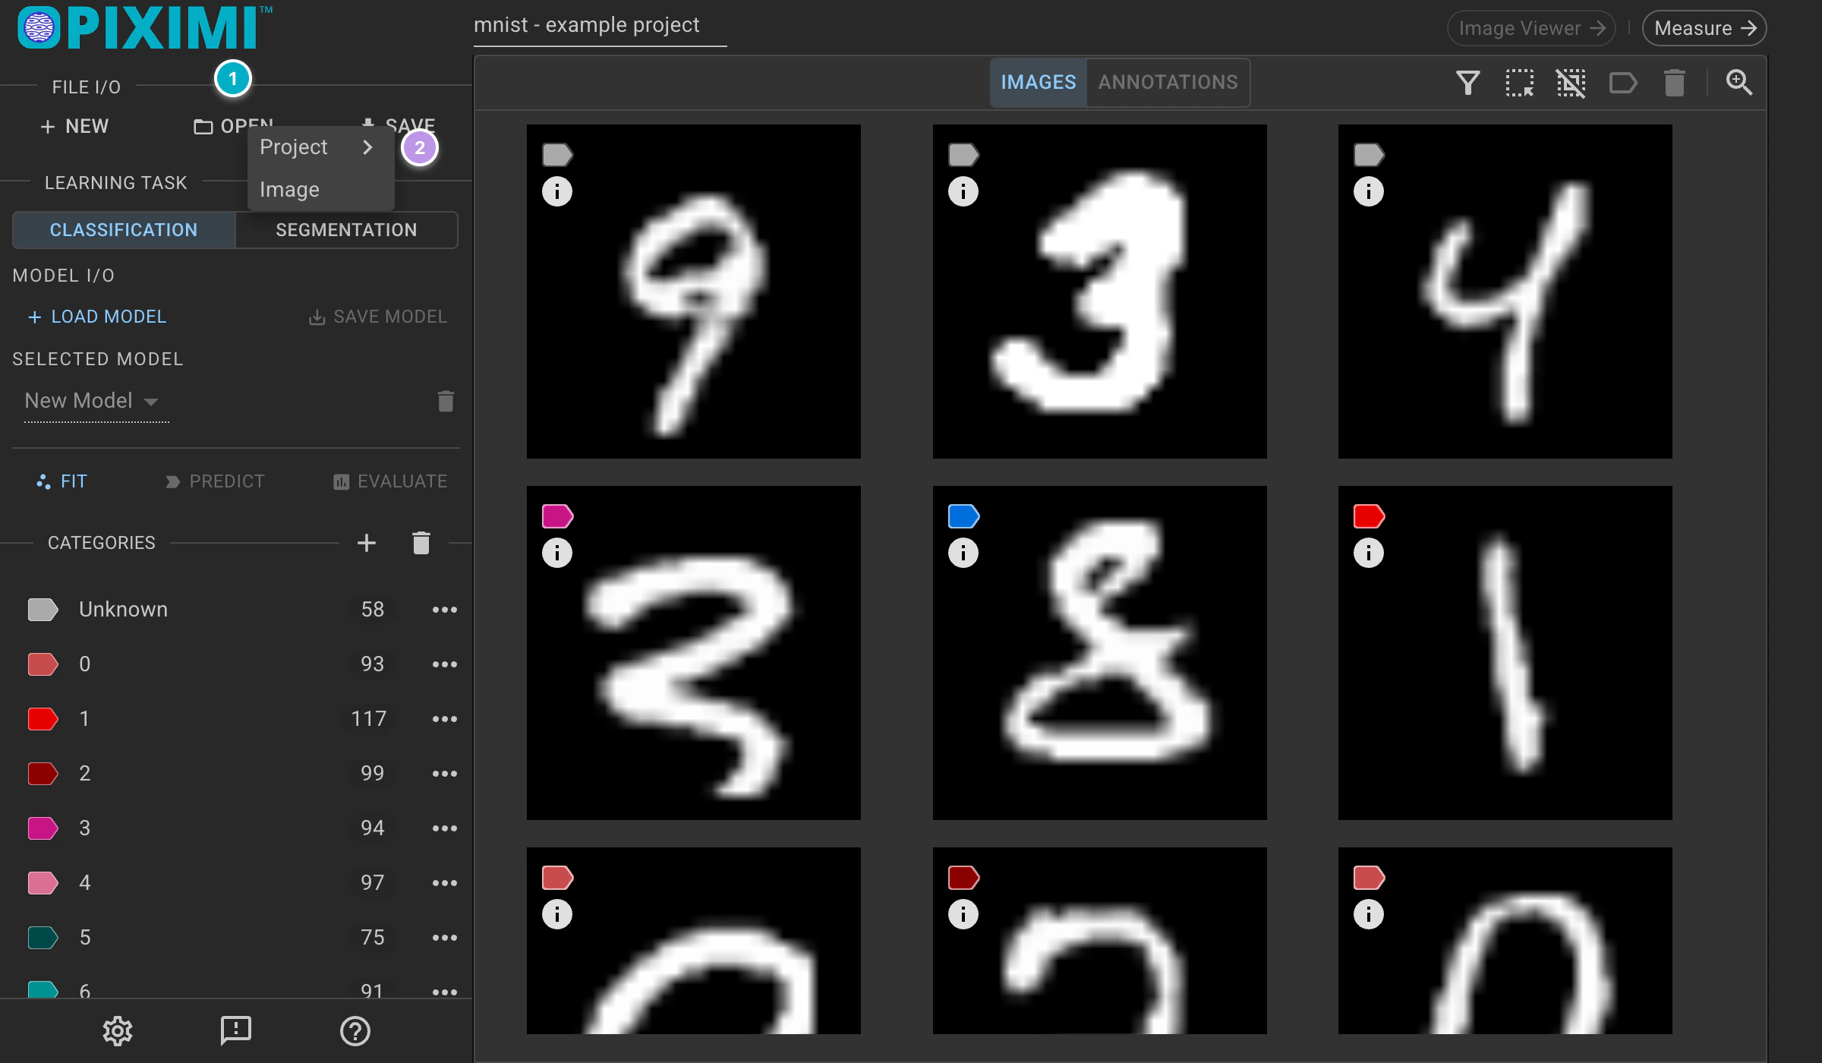Open the send feedback icon
The width and height of the screenshot is (1822, 1063).
(236, 1031)
